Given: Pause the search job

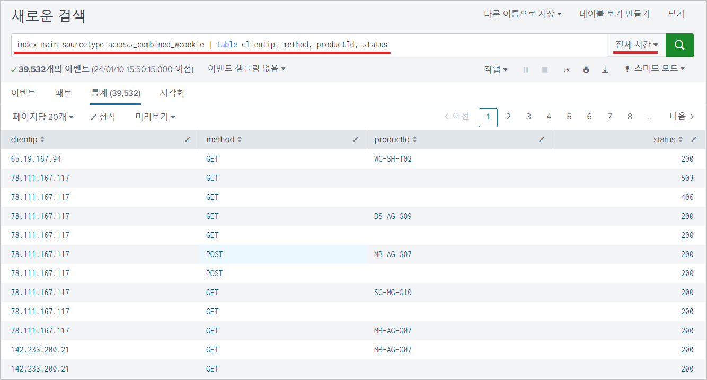Looking at the screenshot, I should pos(526,69).
